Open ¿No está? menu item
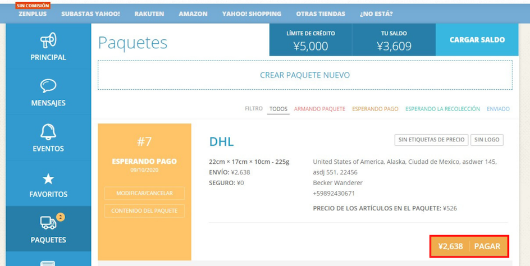530x266 pixels. tap(376, 14)
